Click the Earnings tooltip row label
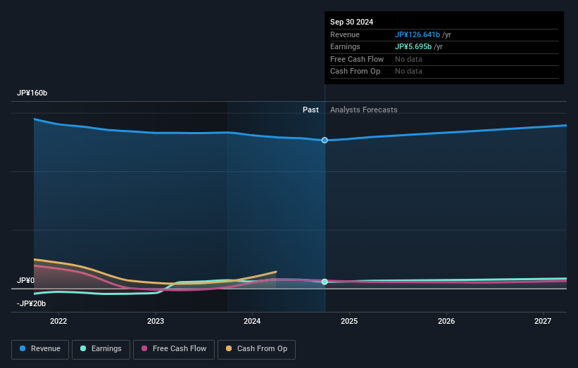This screenshot has width=578, height=368. point(345,46)
